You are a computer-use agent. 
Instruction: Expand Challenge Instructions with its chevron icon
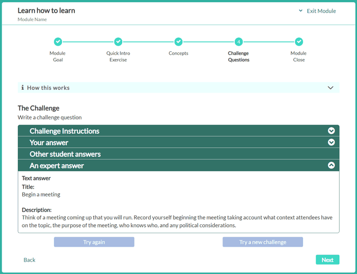click(x=331, y=131)
